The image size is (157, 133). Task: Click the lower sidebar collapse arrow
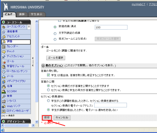point(33,65)
